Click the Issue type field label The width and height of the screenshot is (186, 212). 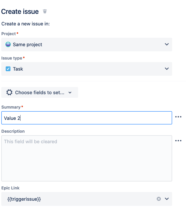tap(12, 58)
